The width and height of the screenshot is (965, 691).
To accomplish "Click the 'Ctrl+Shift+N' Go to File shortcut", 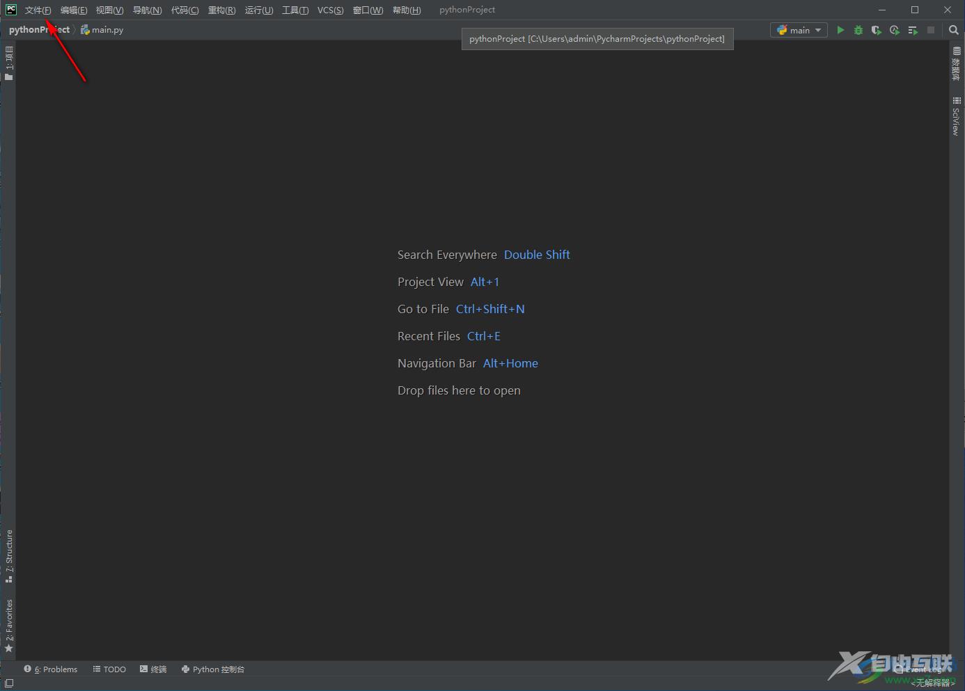I will click(x=490, y=309).
